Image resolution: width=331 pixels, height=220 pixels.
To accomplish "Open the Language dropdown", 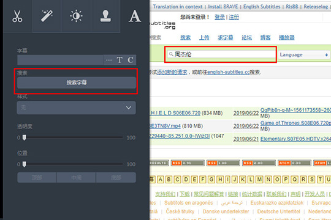I will (x=304, y=55).
